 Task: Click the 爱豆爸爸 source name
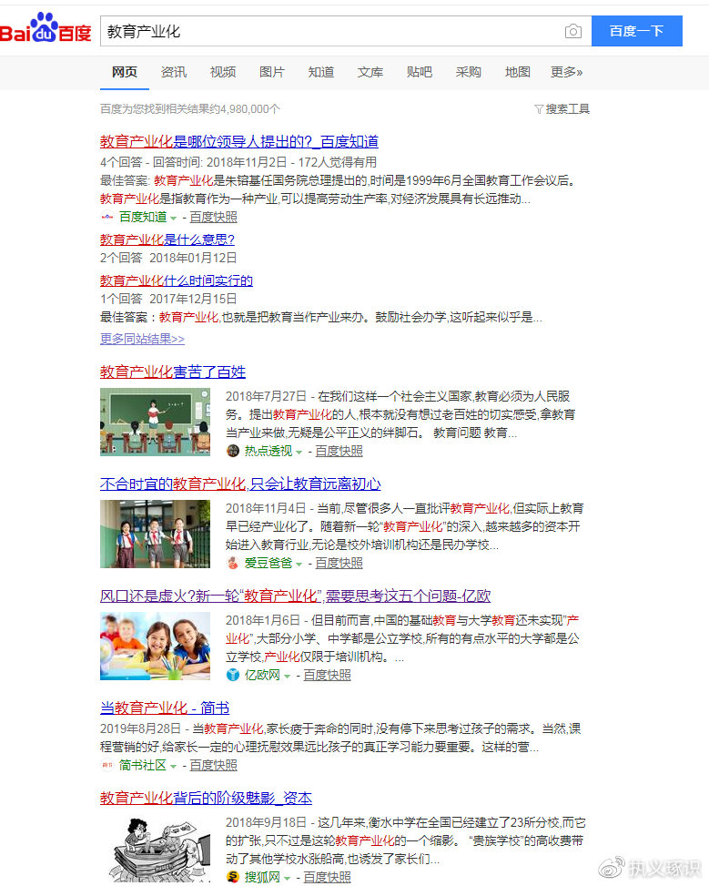tap(268, 563)
